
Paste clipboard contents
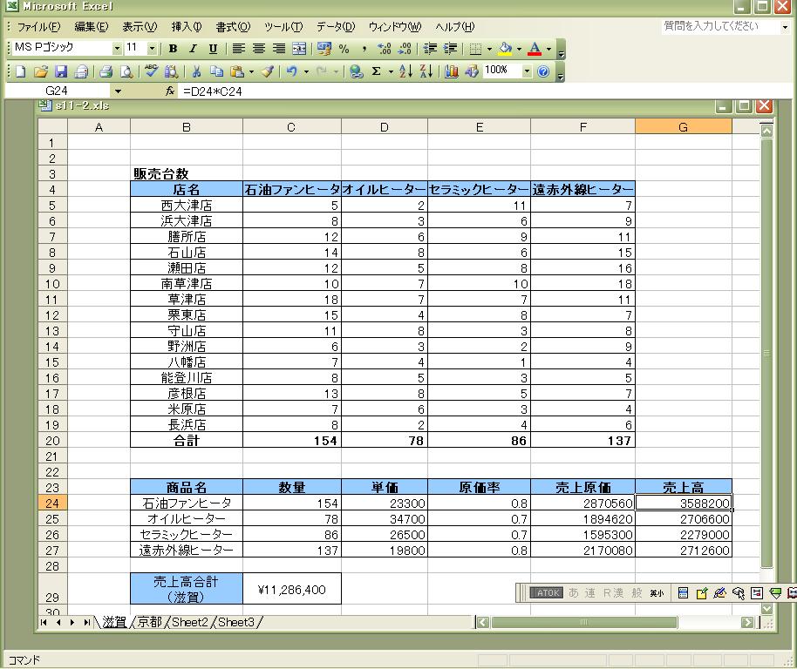pyautogui.click(x=237, y=71)
